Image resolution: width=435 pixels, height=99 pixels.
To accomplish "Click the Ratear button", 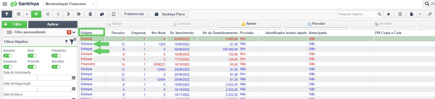I will 249,24.
